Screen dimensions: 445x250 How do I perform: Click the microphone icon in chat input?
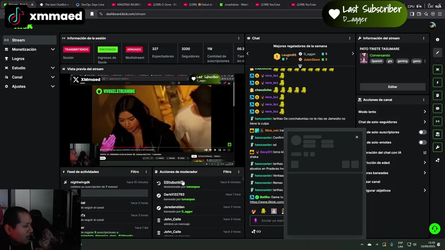coord(256,220)
